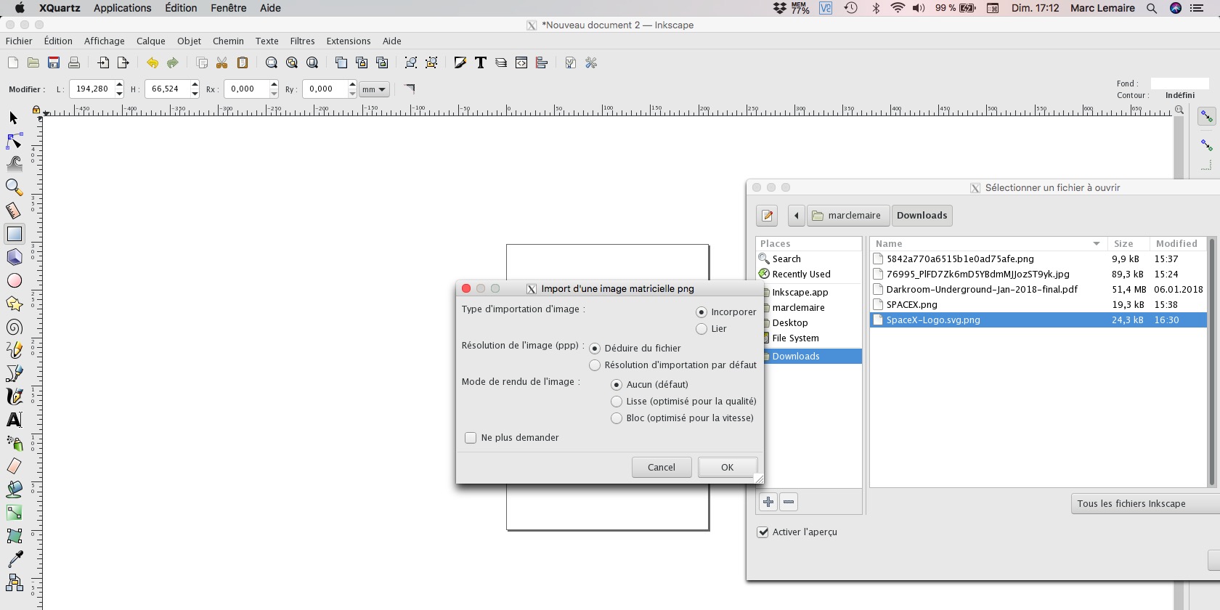Select the Incorporer radio option
This screenshot has height=610, width=1220.
[x=701, y=312]
